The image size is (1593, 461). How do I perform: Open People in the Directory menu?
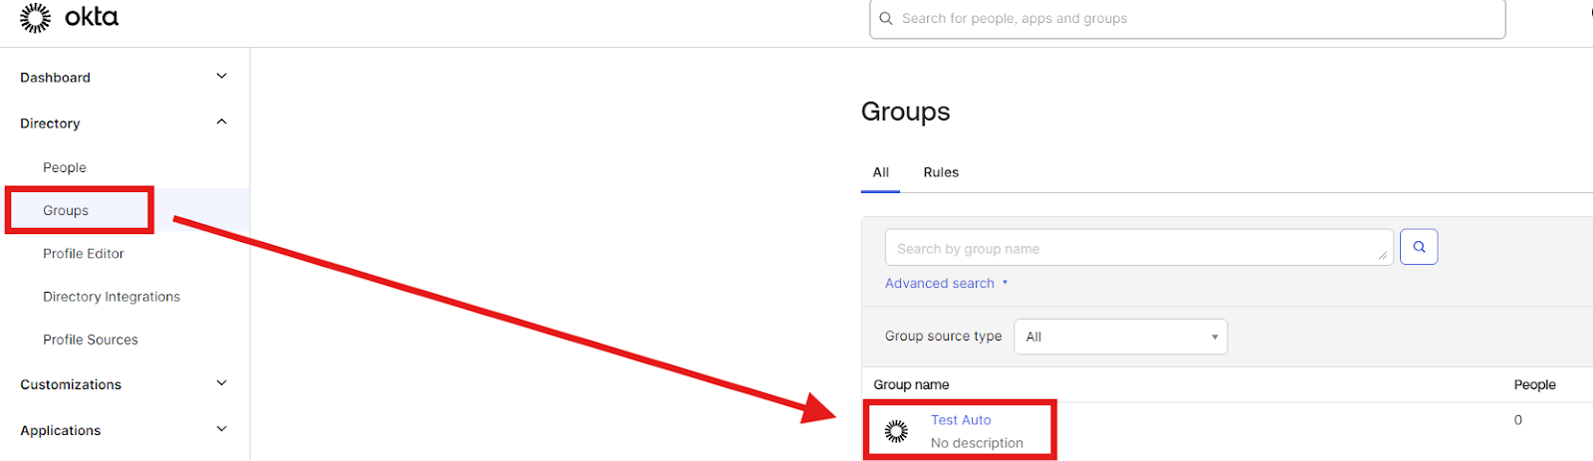pos(65,167)
